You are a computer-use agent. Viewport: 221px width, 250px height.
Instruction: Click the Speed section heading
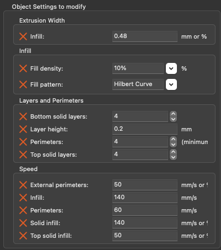tap(29, 169)
